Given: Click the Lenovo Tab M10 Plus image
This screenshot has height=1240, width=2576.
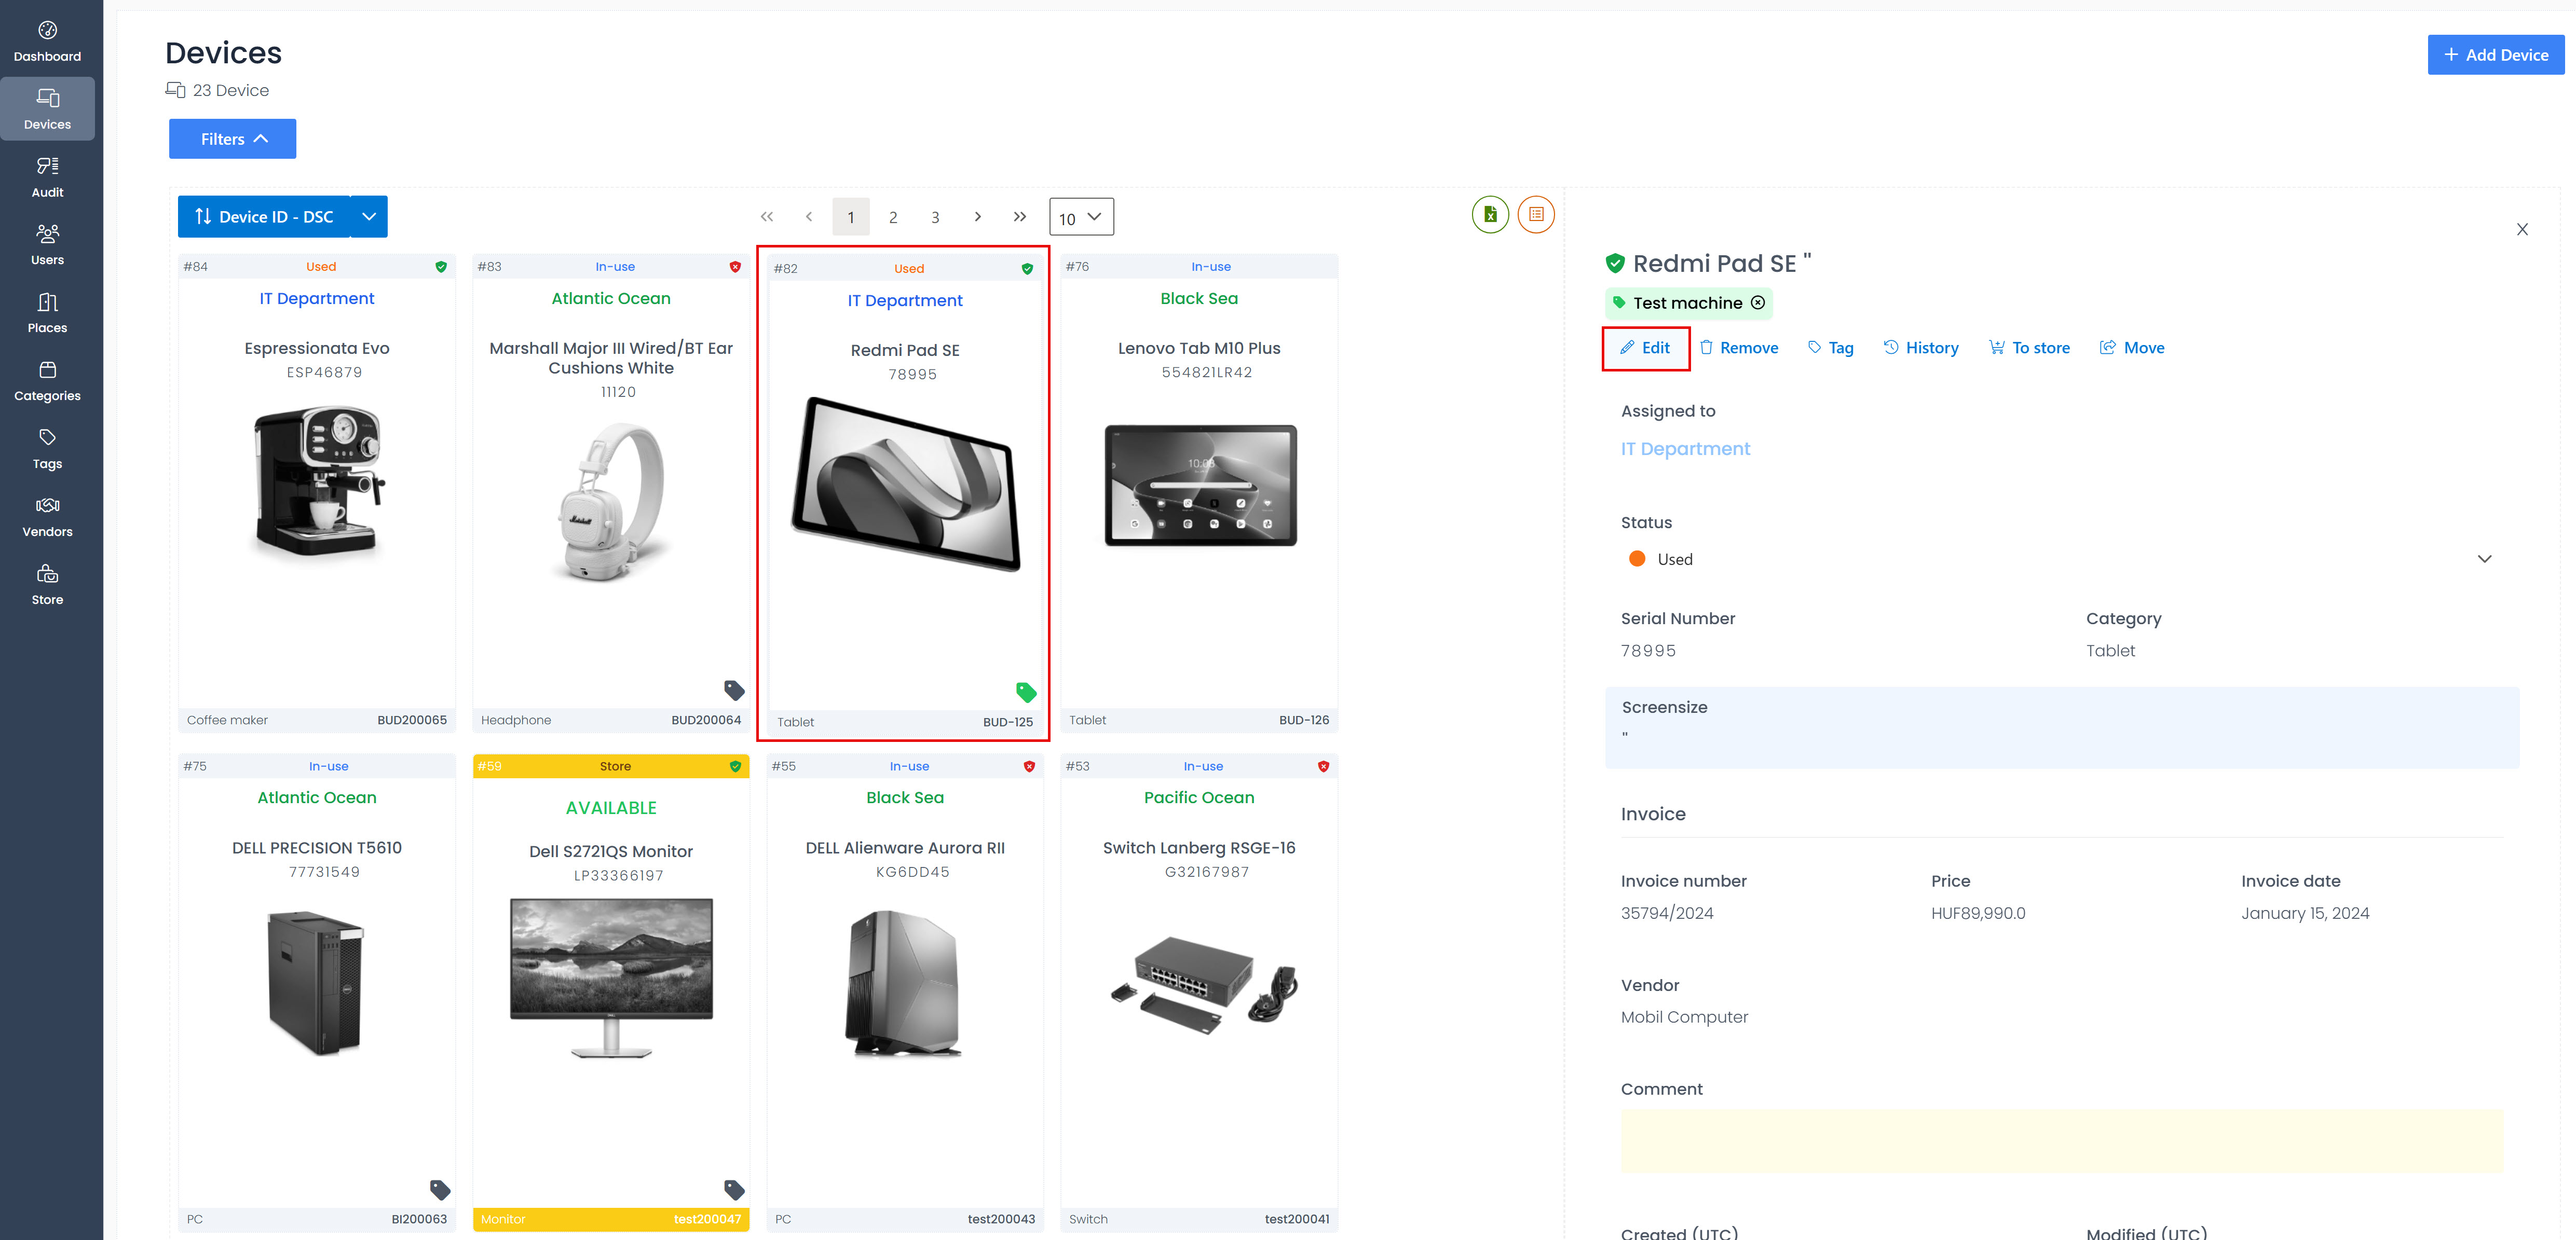Looking at the screenshot, I should point(1200,485).
